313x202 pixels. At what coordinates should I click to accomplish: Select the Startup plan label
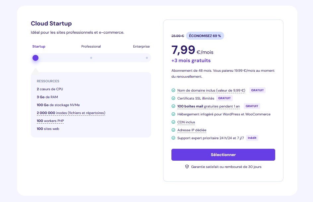click(39, 46)
